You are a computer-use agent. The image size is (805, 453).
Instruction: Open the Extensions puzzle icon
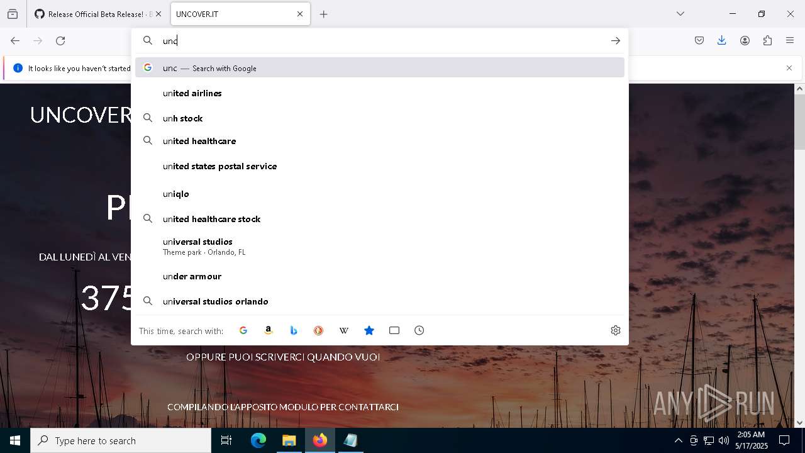click(767, 40)
